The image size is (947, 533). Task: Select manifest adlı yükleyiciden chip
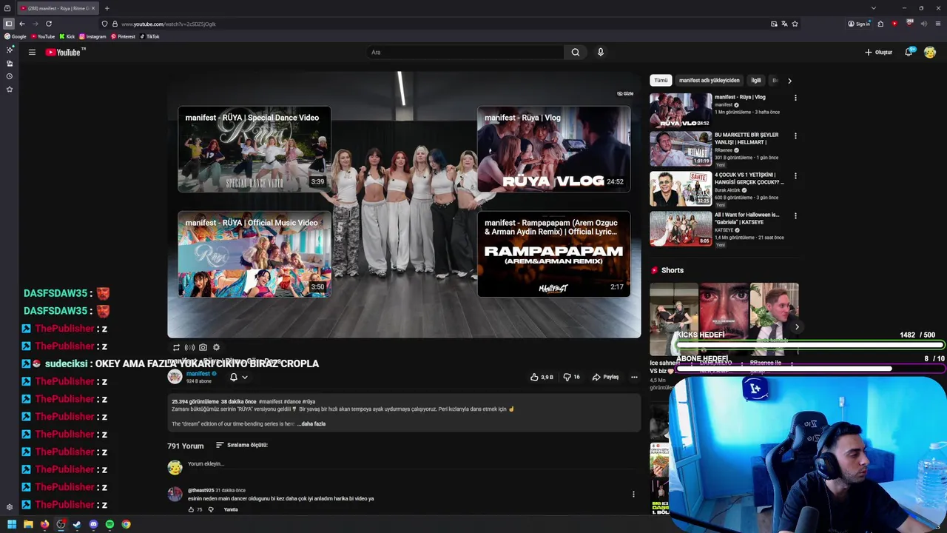(x=709, y=80)
